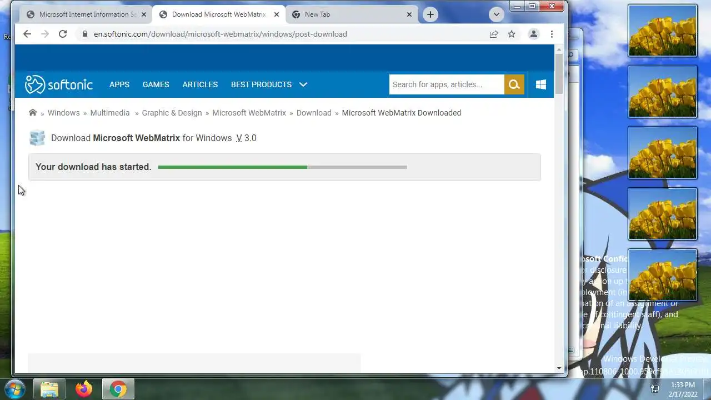Open the Windows Start button
The width and height of the screenshot is (711, 400).
pos(15,389)
